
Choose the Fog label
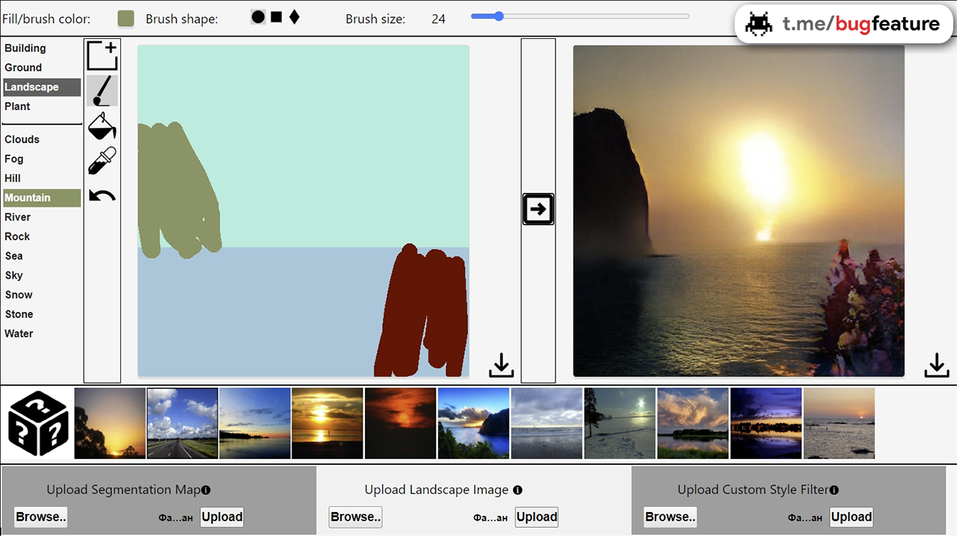(42, 158)
